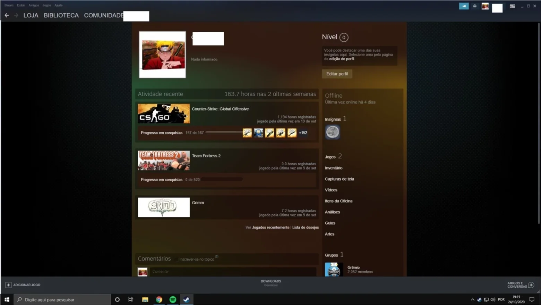Screen dimensions: 541x305
Task: Open the Downloads manager
Action: (x=271, y=283)
